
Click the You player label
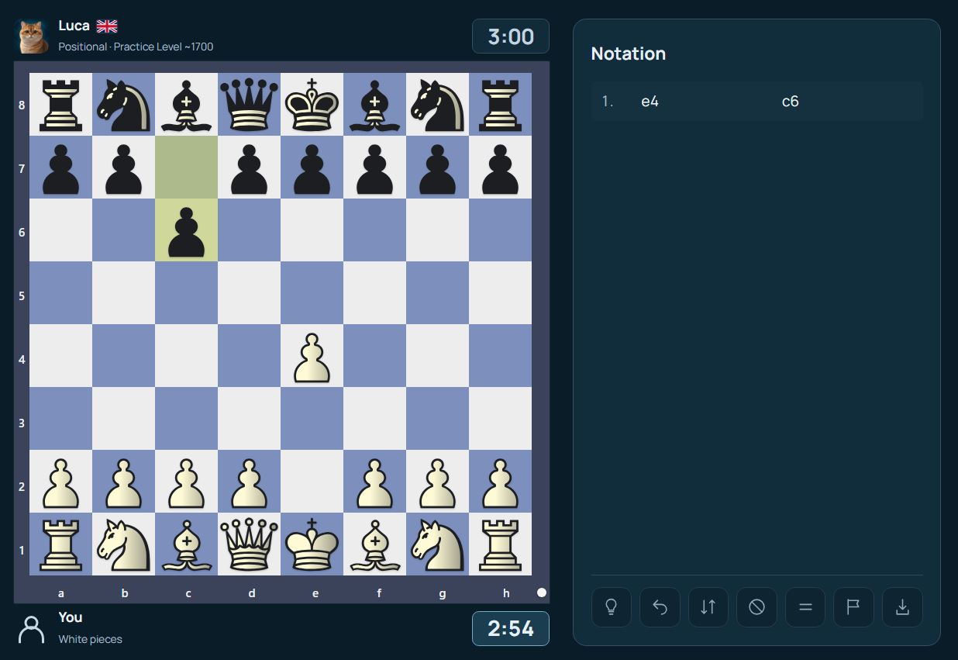point(71,617)
